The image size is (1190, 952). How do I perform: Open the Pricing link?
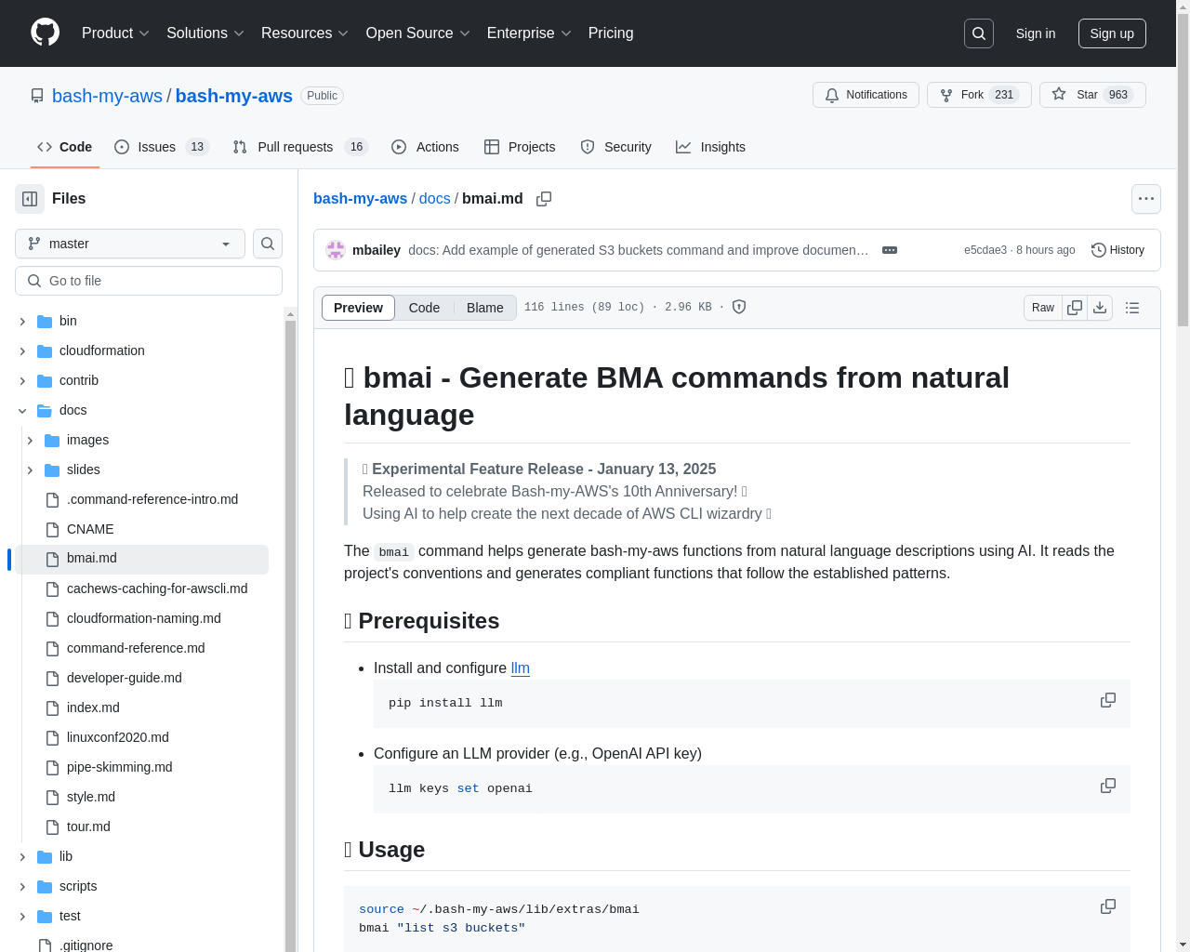611,33
